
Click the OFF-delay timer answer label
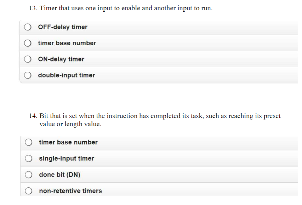(63, 27)
